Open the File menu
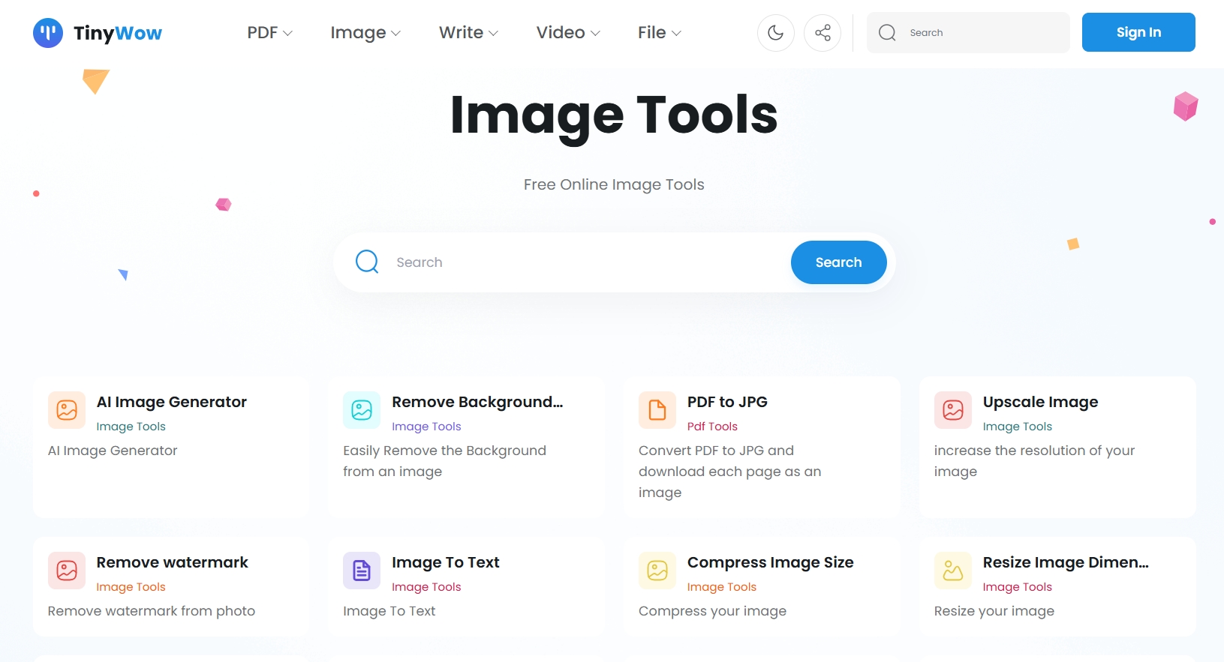This screenshot has width=1224, height=662. click(x=659, y=33)
